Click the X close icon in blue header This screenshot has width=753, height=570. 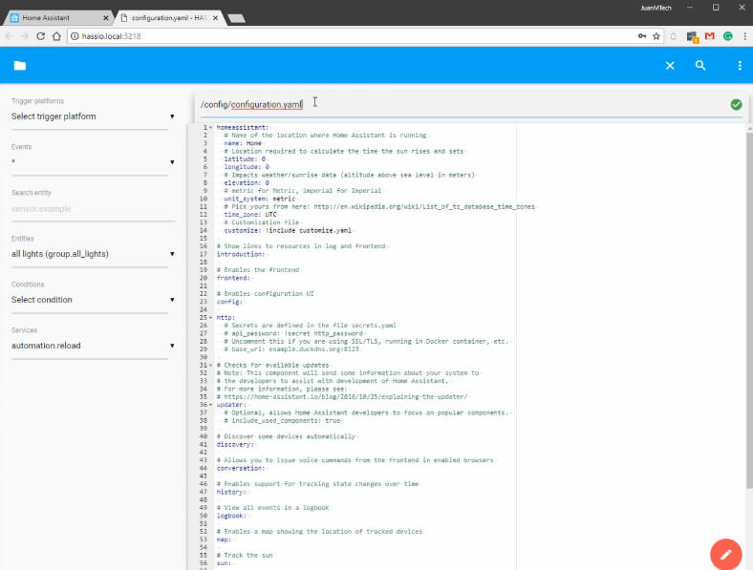(x=670, y=66)
